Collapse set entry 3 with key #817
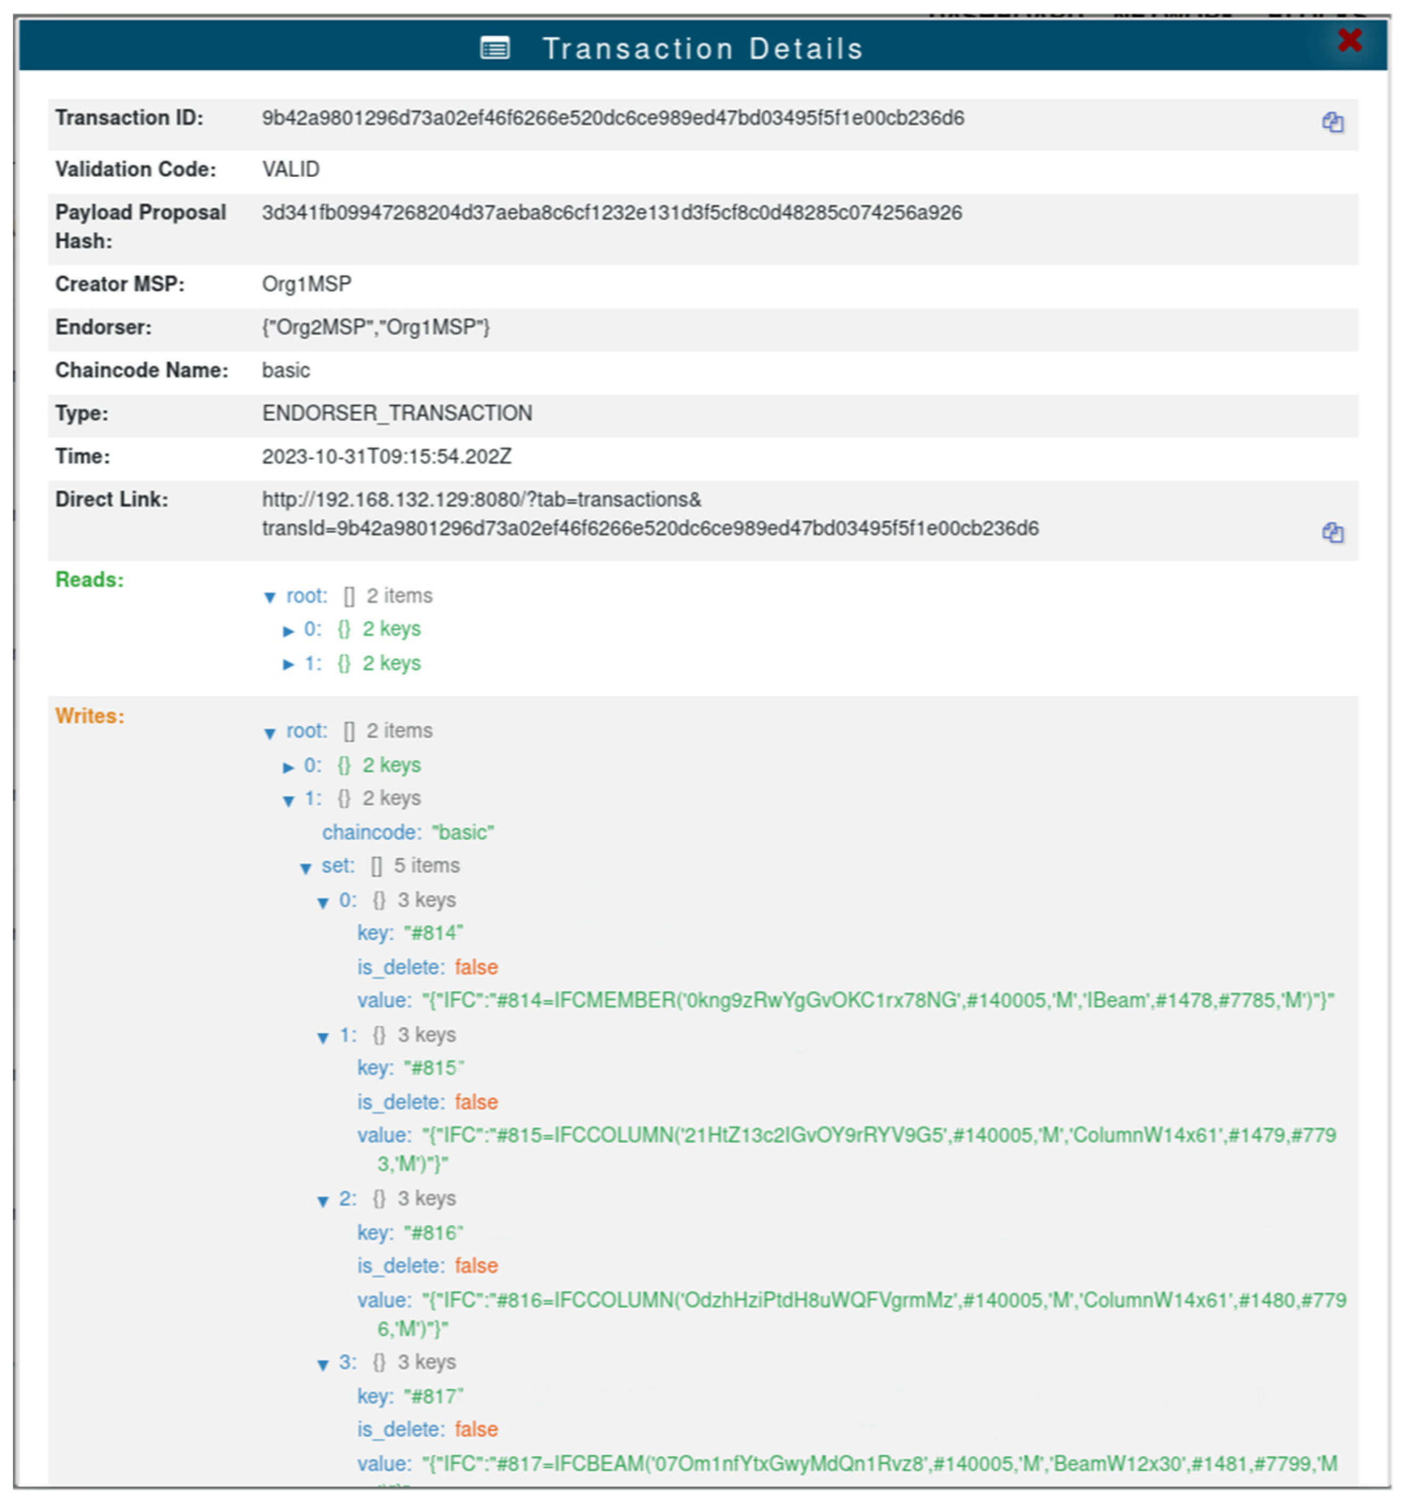The image size is (1412, 1509). [x=323, y=1365]
